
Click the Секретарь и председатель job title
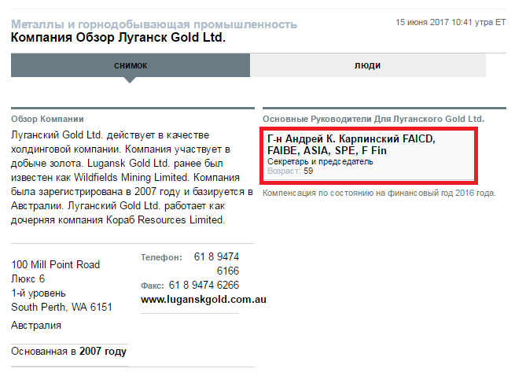pyautogui.click(x=320, y=161)
